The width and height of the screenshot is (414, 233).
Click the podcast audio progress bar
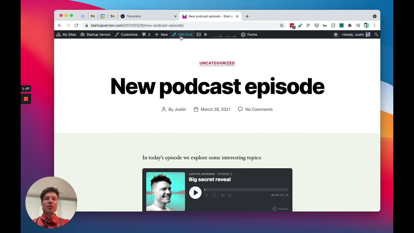[x=246, y=190]
